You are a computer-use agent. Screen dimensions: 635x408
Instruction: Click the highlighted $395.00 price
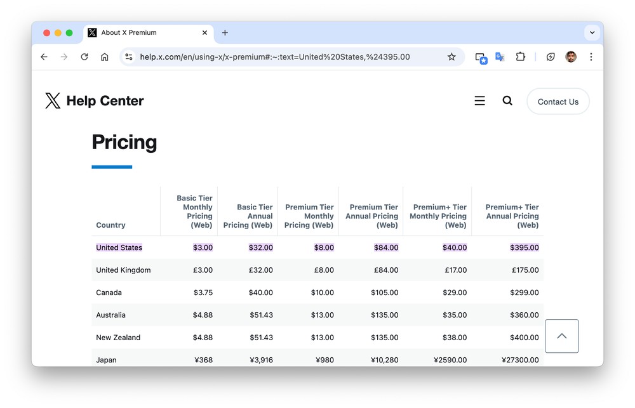tap(525, 247)
